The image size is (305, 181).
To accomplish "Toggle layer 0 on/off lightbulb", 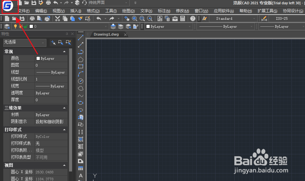I will [x=15, y=26].
